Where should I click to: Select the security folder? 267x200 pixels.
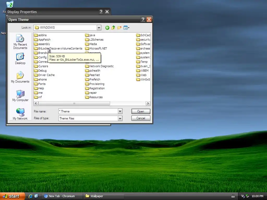pyautogui.click(x=143, y=40)
